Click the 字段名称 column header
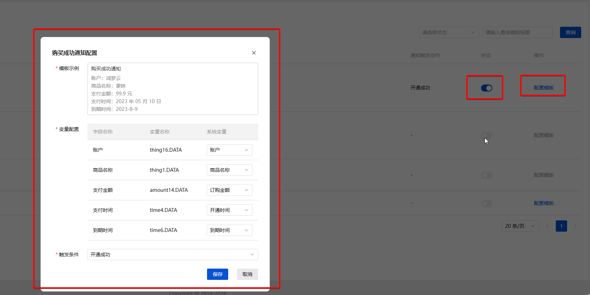Image resolution: width=590 pixels, height=295 pixels. tap(103, 132)
